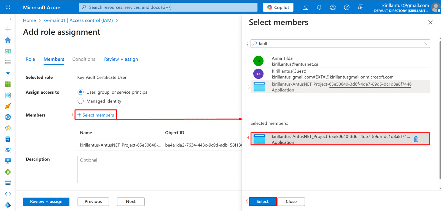Click the Feedback icon in header
Viewport: 441px width, 211px height.
[360, 7]
